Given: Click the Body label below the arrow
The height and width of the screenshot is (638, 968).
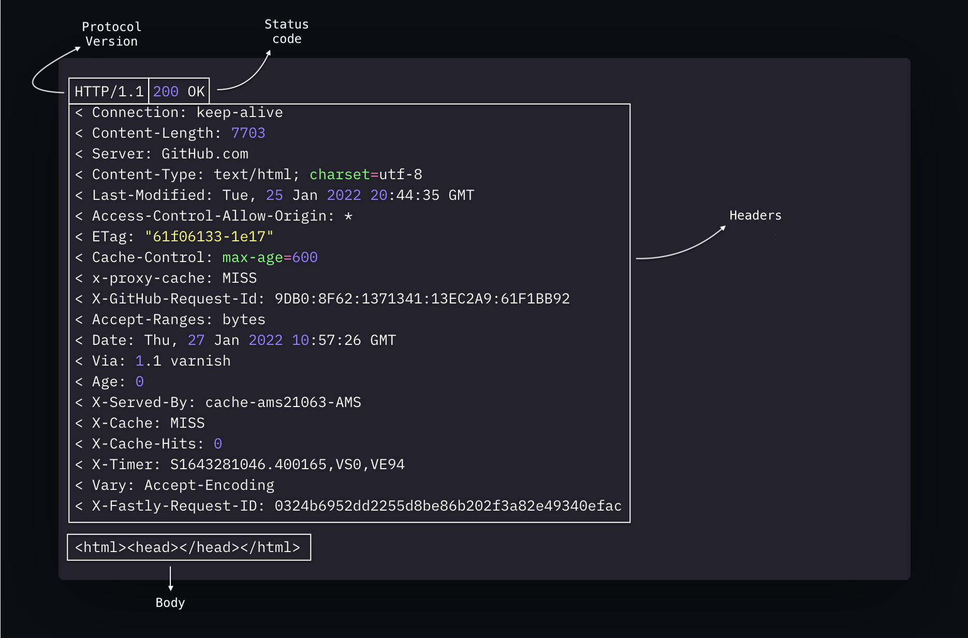Looking at the screenshot, I should click(x=170, y=603).
